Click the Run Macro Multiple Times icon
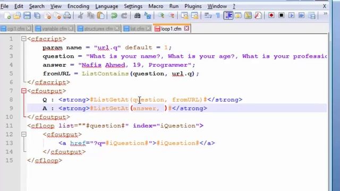The image size is (340, 191). pyautogui.click(x=302, y=15)
